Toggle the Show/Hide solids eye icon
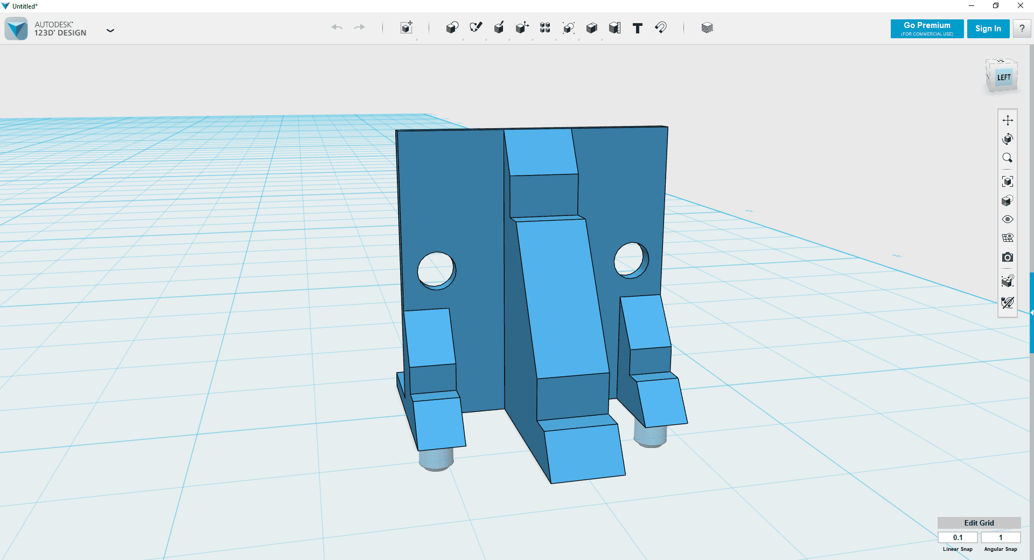The width and height of the screenshot is (1034, 560). tap(1008, 219)
